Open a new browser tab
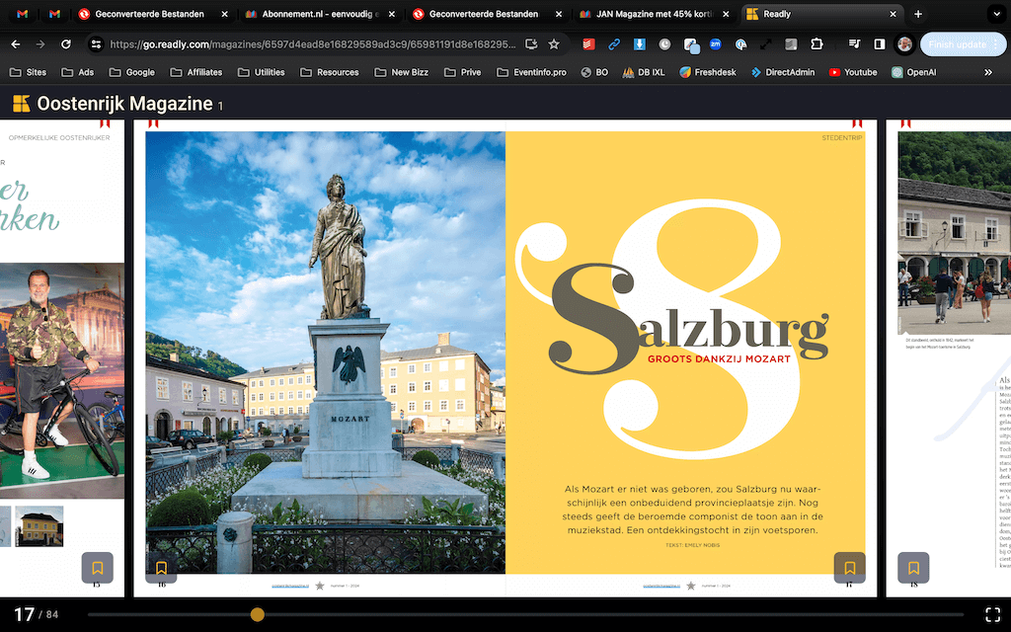 (918, 14)
